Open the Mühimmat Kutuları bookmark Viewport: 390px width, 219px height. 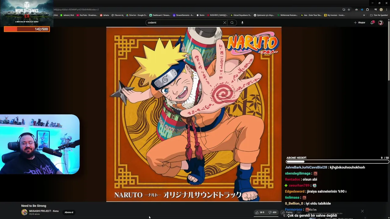[x=287, y=15]
